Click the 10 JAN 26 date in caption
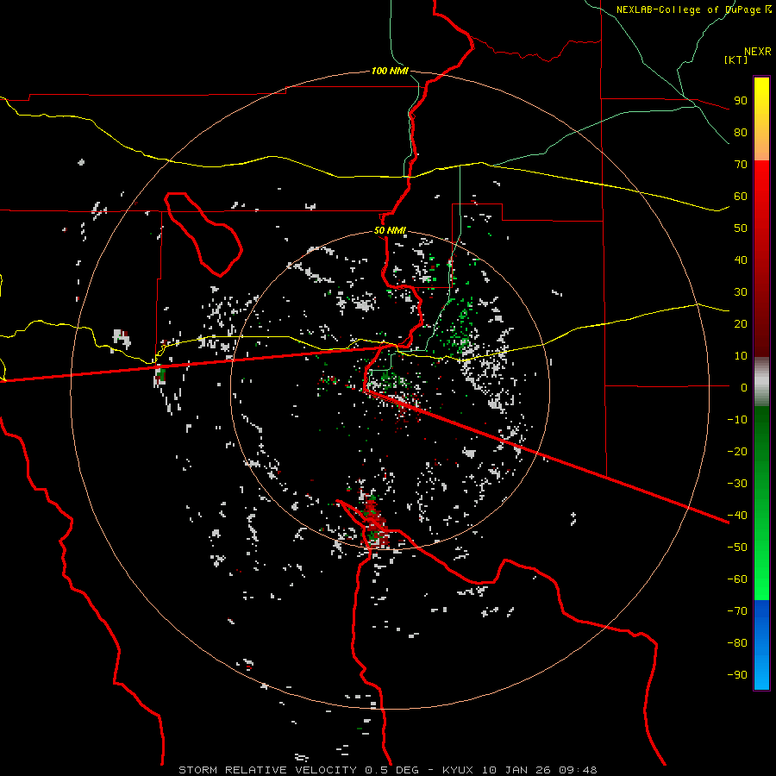This screenshot has width=776, height=776. pyautogui.click(x=516, y=770)
